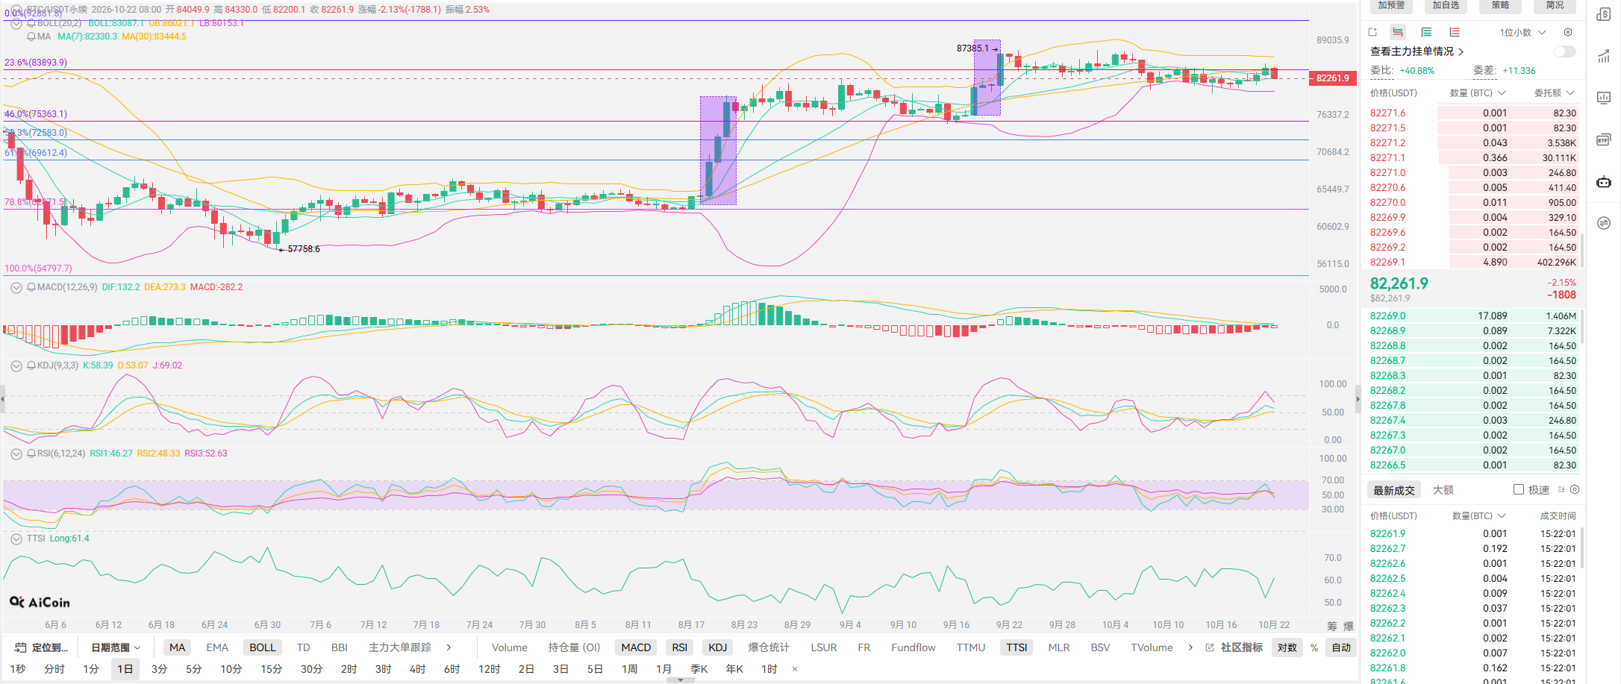Viewport: 1621px width, 684px height.
Task: Toggle the 对数 log scale button
Action: click(x=1287, y=647)
